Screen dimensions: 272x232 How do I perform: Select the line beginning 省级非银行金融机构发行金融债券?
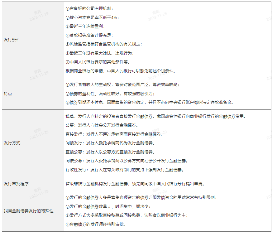tap(135, 184)
